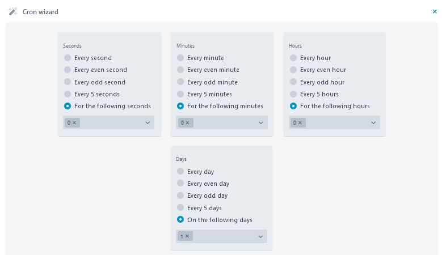Select On the following days option
442x255 pixels.
(x=180, y=219)
